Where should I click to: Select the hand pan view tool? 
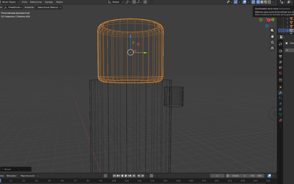click(x=272, y=36)
